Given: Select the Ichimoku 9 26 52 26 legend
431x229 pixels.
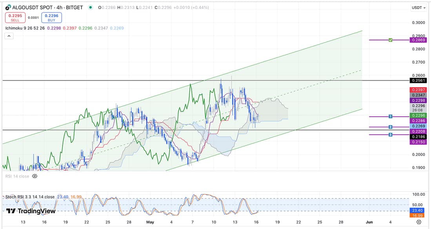Looking at the screenshot, I should [x=25, y=28].
